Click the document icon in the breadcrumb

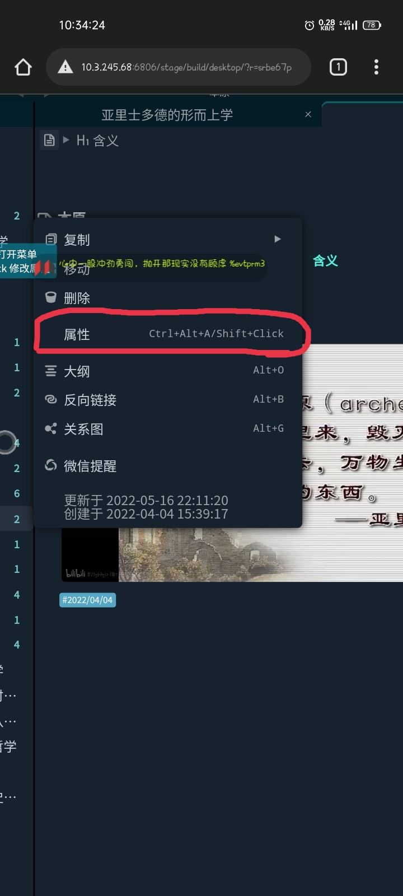point(49,140)
